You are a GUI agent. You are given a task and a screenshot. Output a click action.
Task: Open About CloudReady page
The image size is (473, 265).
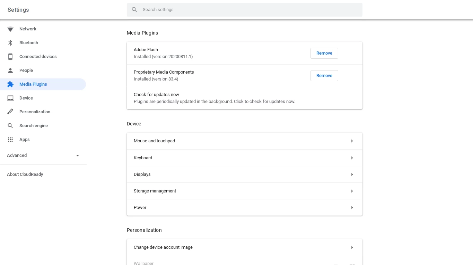(25, 174)
